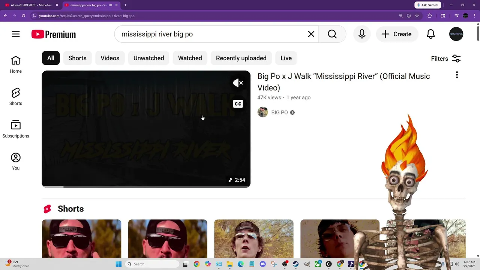This screenshot has width=480, height=270.
Task: Select the Live filter chip
Action: click(286, 58)
